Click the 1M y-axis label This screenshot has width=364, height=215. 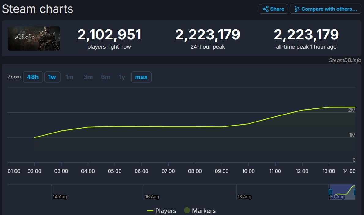(x=352, y=135)
